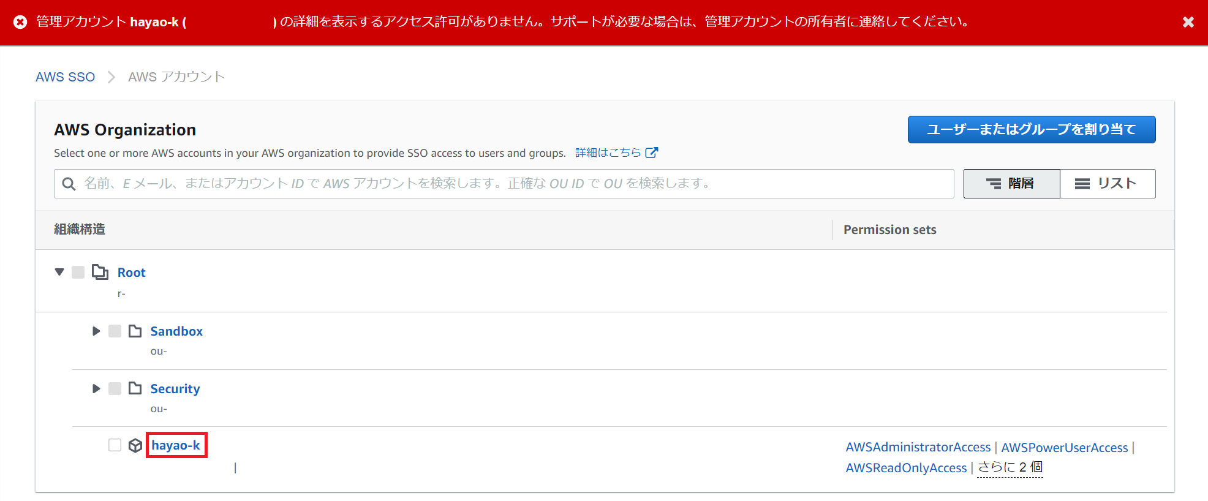Screen dimensions: 1208x501
Task: Click the Security folder icon
Action: 135,389
